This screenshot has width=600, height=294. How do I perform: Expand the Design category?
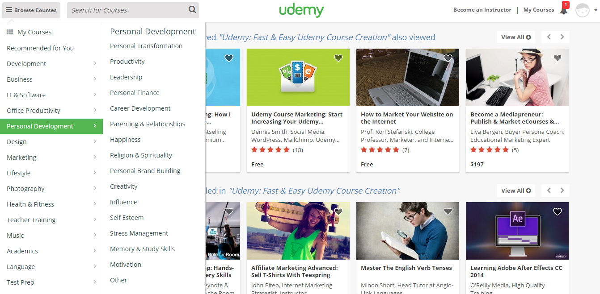(51, 142)
